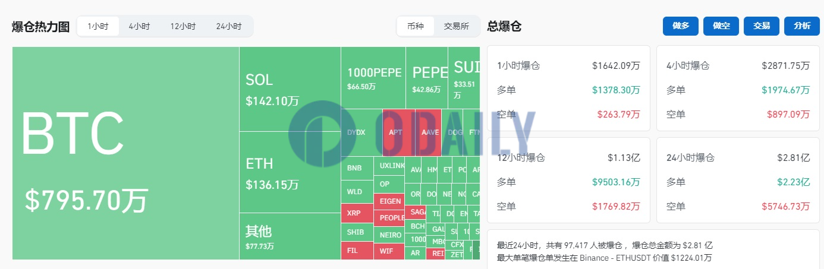Open the 12小时 heatmap tab
824x269 pixels.
pos(183,26)
